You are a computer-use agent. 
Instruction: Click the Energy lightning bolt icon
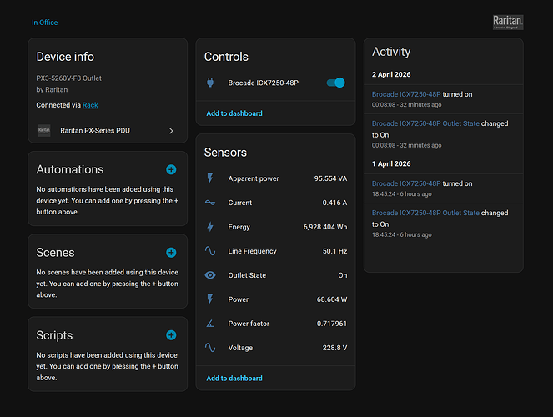(x=210, y=227)
